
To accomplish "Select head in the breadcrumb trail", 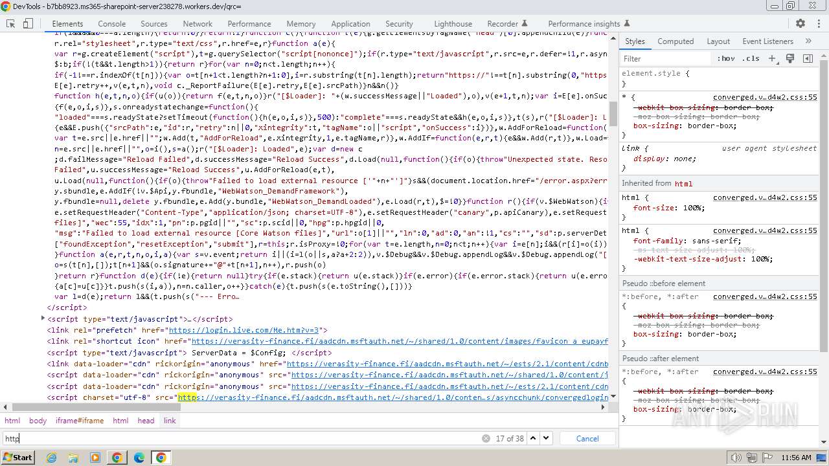I will (x=146, y=421).
